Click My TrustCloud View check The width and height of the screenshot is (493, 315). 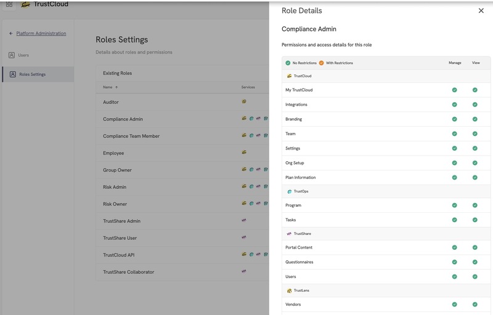click(x=475, y=90)
